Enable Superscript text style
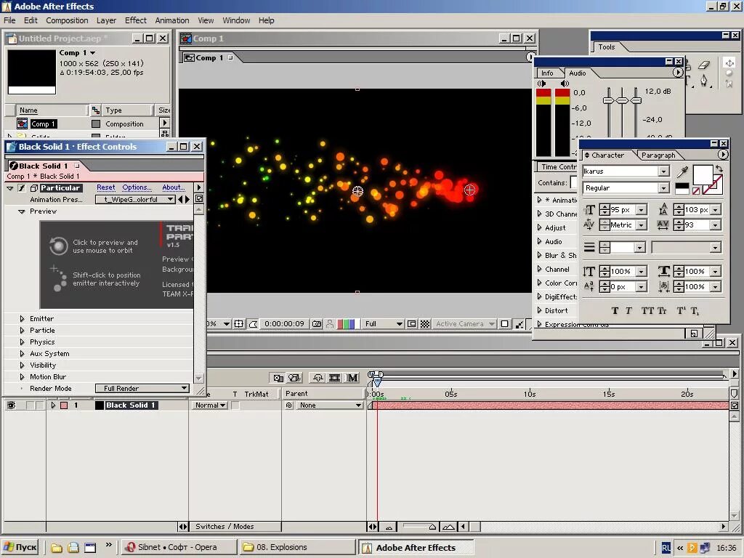The image size is (744, 558). click(682, 311)
